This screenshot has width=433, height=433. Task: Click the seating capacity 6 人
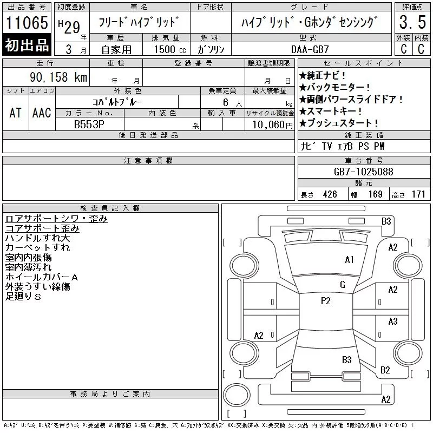(232, 103)
